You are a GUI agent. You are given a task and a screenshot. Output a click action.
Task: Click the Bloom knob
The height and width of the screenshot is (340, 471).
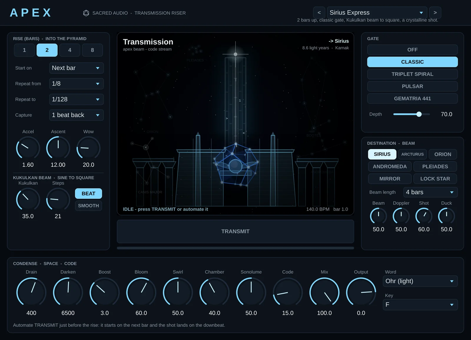(141, 292)
